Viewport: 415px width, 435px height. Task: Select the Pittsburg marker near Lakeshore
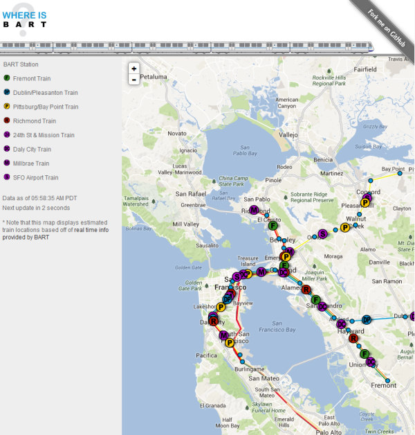(x=221, y=307)
